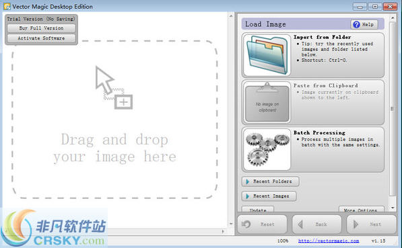Image resolution: width=402 pixels, height=248 pixels.
Task: Open the vectormagic.com link
Action: (x=329, y=241)
